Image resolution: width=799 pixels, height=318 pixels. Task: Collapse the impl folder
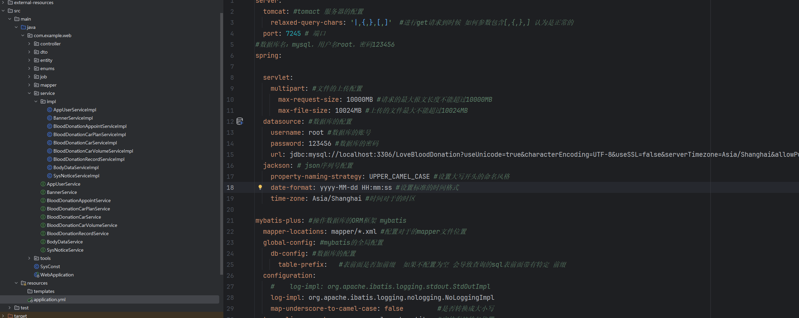point(36,101)
